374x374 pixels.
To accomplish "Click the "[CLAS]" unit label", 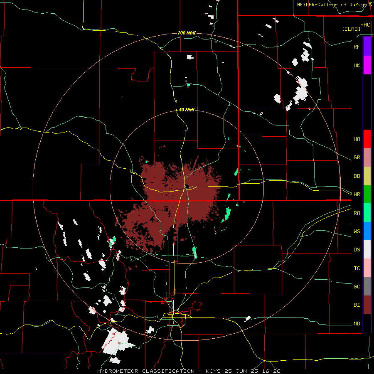I will pos(351,29).
